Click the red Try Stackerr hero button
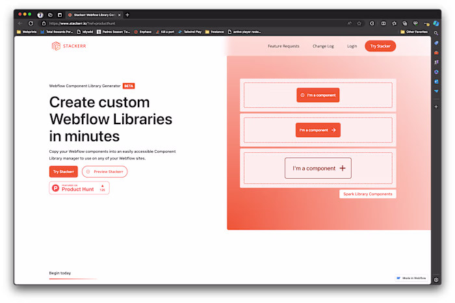 [x=64, y=172]
